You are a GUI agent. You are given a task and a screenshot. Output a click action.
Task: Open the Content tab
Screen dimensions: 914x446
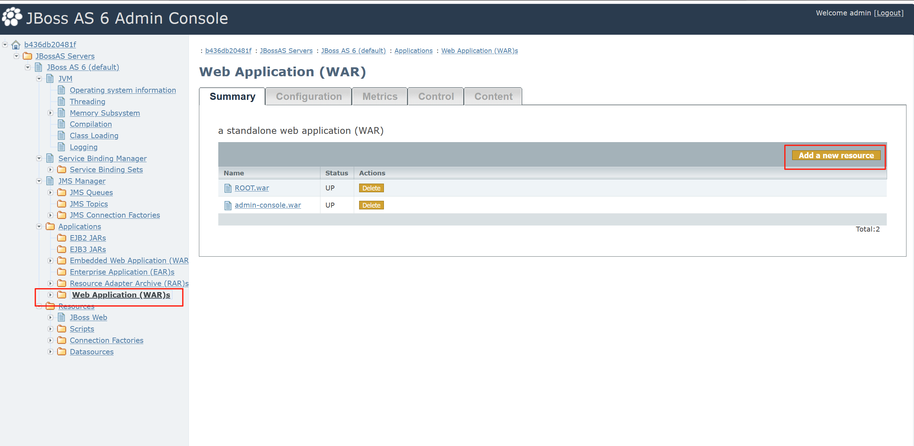point(493,96)
